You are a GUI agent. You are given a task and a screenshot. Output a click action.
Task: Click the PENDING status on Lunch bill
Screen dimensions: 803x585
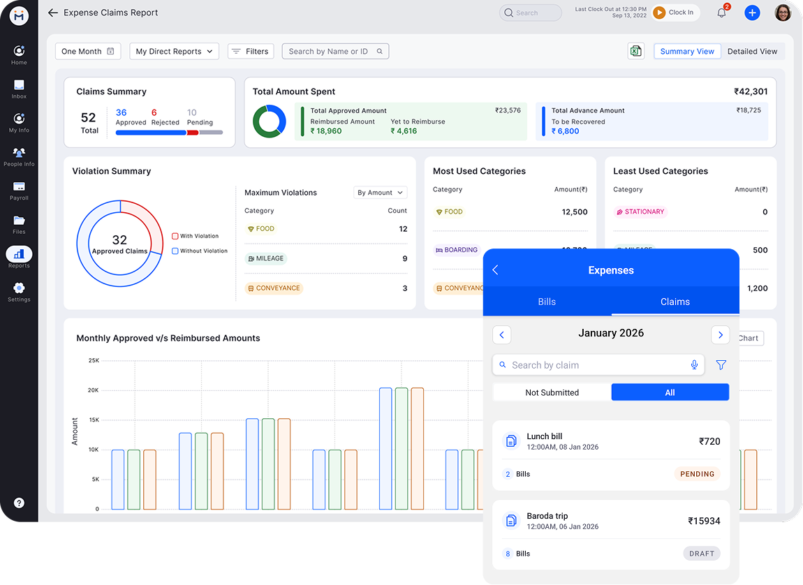(697, 474)
